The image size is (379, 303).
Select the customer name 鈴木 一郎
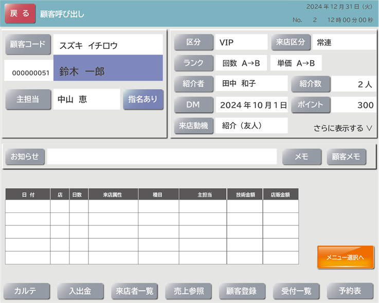tap(108, 68)
